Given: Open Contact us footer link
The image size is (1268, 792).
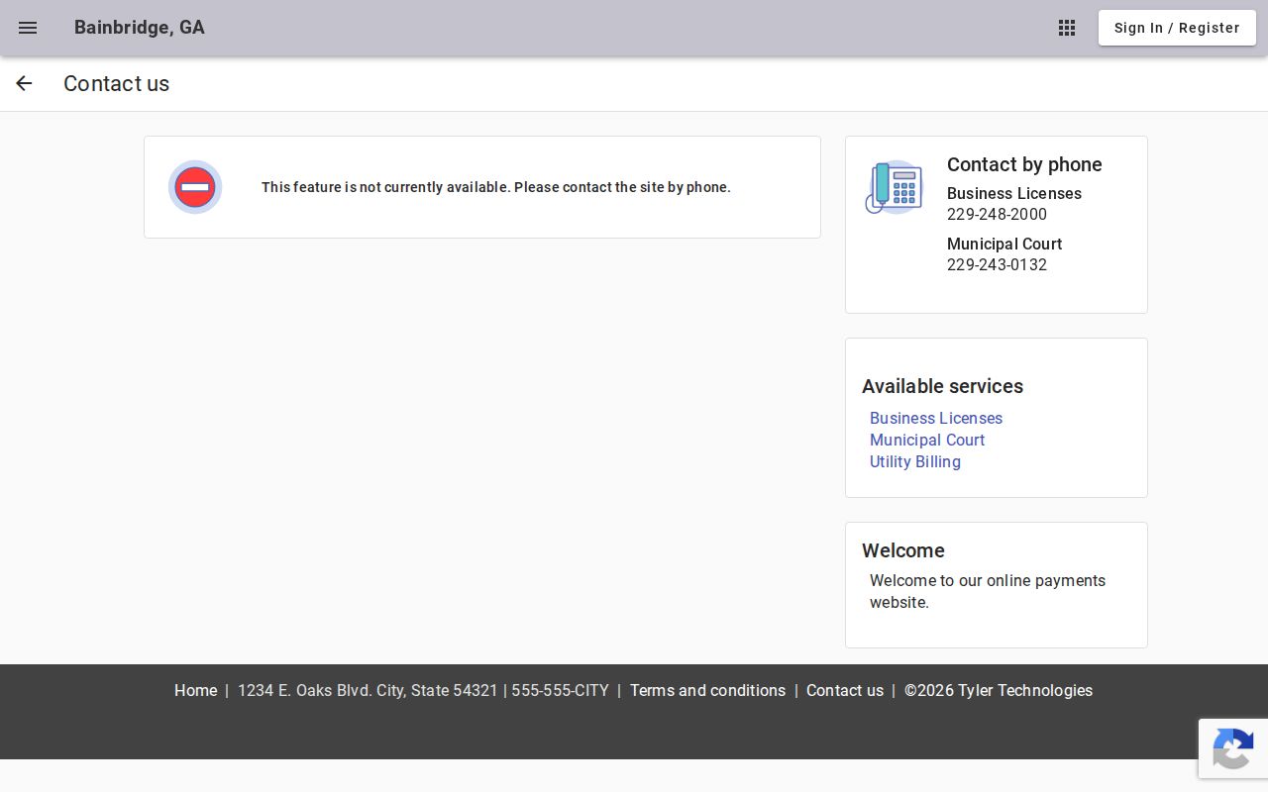Looking at the screenshot, I should (x=845, y=690).
